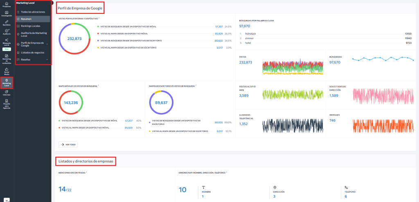
Task: Open Paquete para Agencias icon
Action: tap(7, 102)
